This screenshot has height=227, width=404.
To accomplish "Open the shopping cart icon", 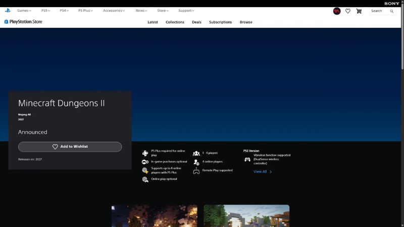I will tap(359, 11).
